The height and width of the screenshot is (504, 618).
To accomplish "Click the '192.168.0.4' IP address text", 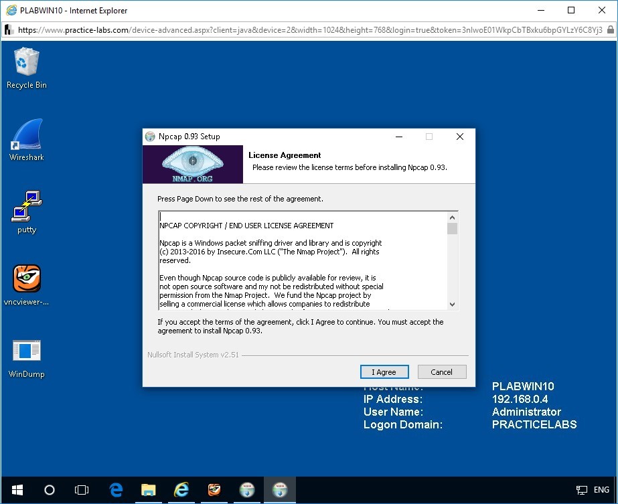I will [520, 399].
